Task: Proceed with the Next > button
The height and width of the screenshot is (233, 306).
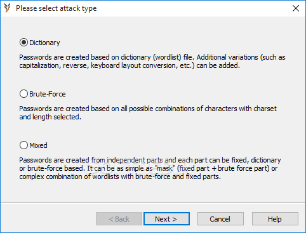Action: [166, 219]
